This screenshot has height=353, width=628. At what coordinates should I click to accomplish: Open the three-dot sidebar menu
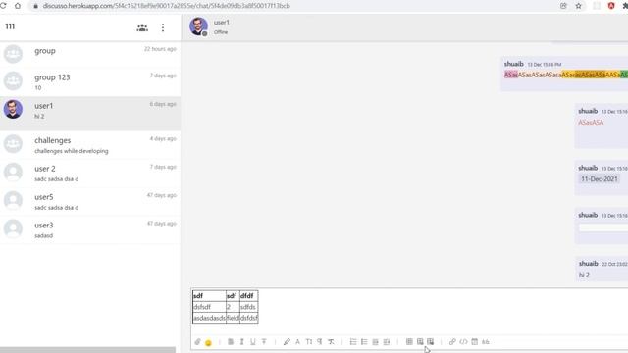163,27
